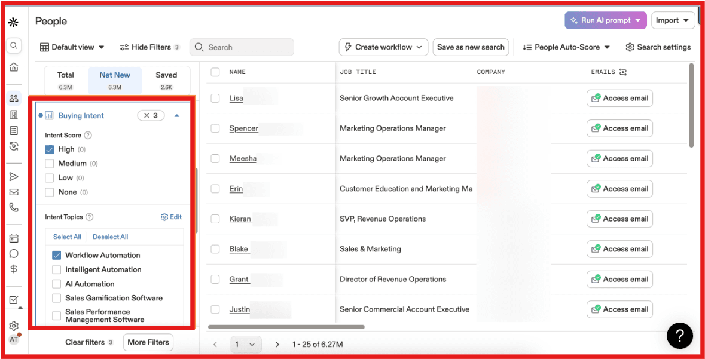Open the People section icon in sidebar
The height and width of the screenshot is (359, 705).
point(14,99)
